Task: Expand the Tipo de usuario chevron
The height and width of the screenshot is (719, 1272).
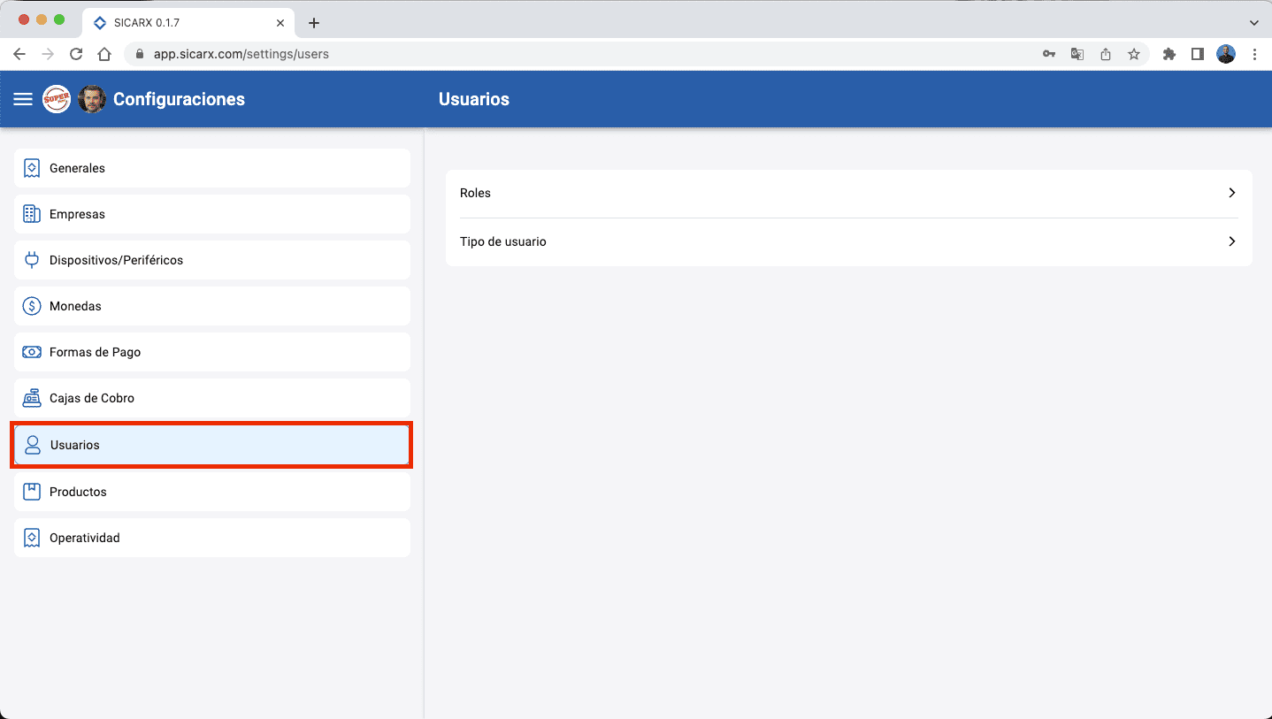Action: [x=1231, y=241]
